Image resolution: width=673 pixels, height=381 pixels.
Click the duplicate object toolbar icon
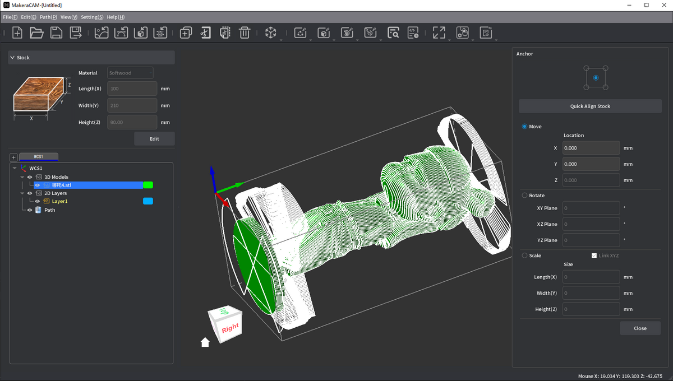tap(185, 32)
